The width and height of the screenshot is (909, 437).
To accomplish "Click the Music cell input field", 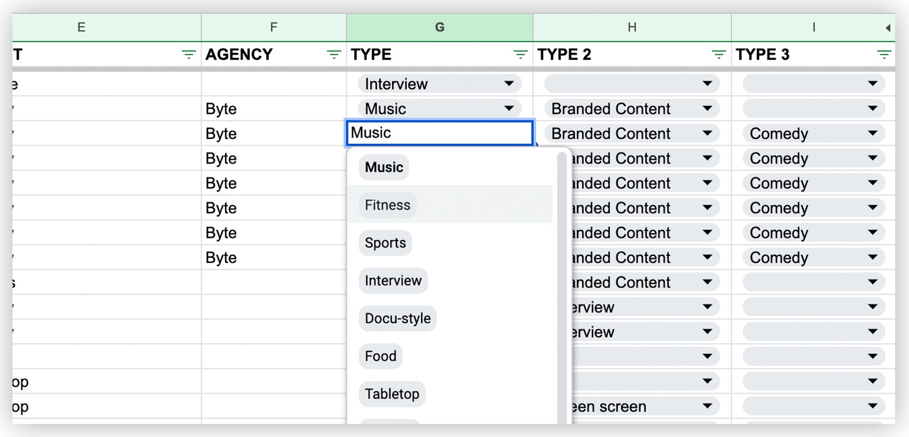I will pos(439,133).
